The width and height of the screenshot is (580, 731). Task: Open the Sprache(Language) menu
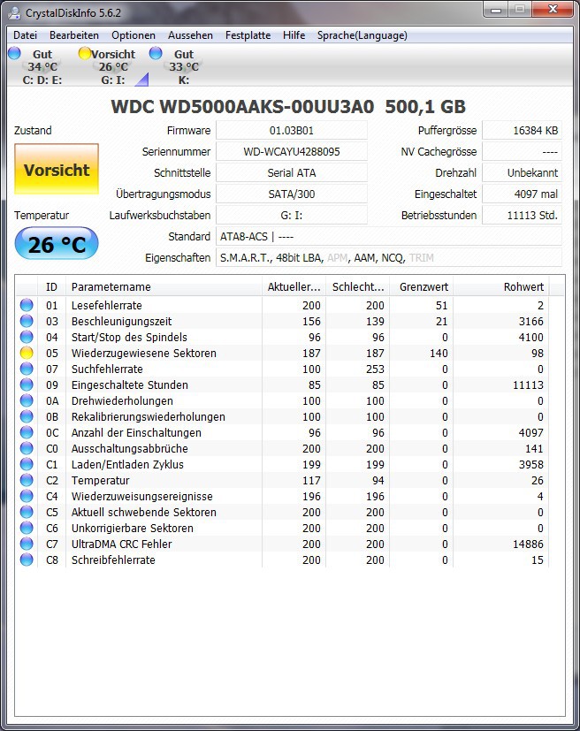coord(362,35)
